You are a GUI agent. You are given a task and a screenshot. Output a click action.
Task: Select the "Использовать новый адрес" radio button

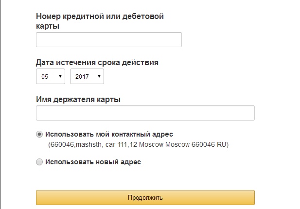coord(39,162)
